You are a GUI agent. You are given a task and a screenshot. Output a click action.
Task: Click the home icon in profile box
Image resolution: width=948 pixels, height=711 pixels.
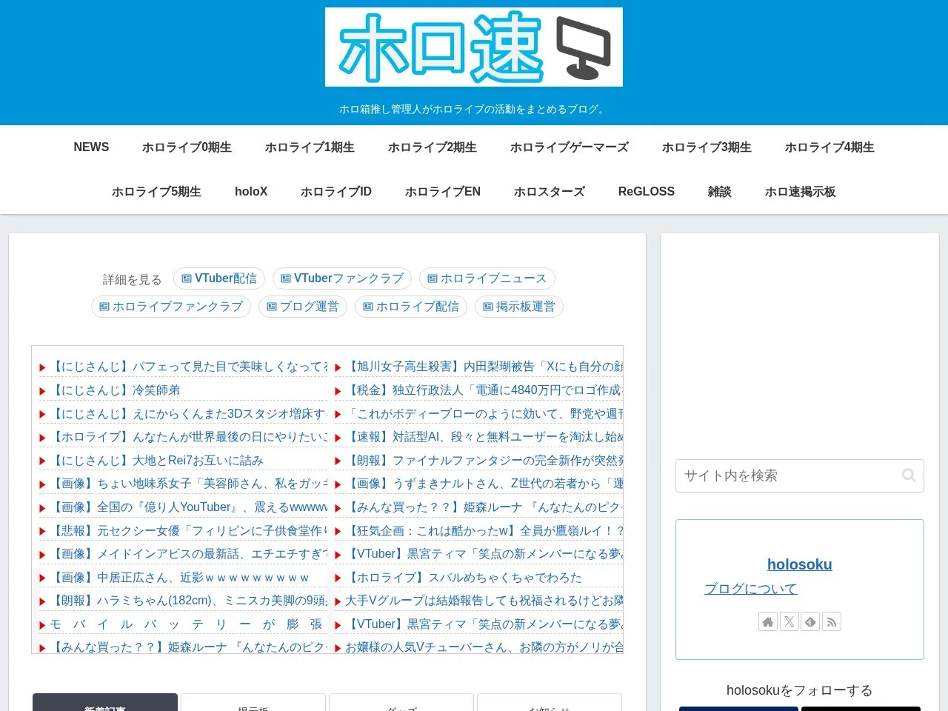click(x=768, y=622)
